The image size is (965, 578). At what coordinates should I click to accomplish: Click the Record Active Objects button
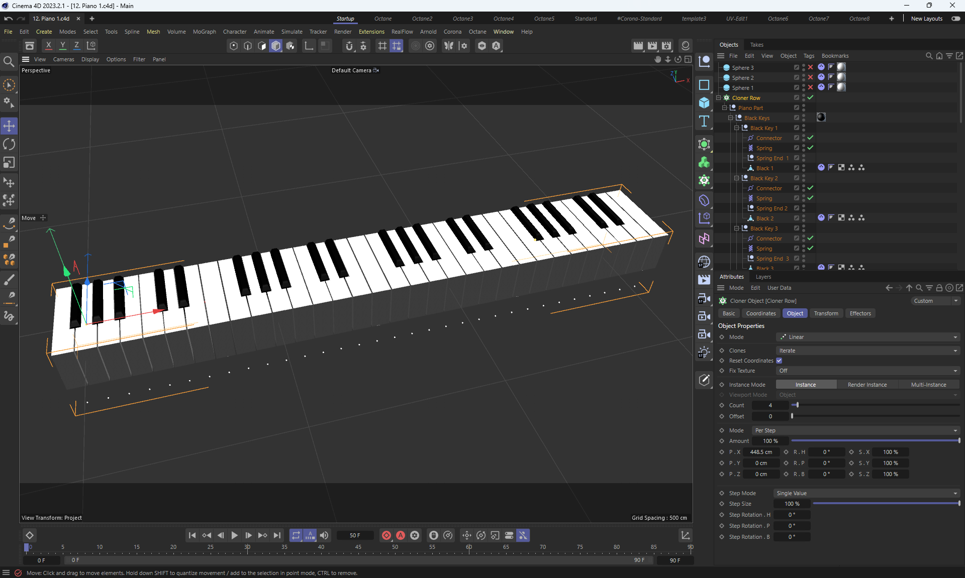386,535
